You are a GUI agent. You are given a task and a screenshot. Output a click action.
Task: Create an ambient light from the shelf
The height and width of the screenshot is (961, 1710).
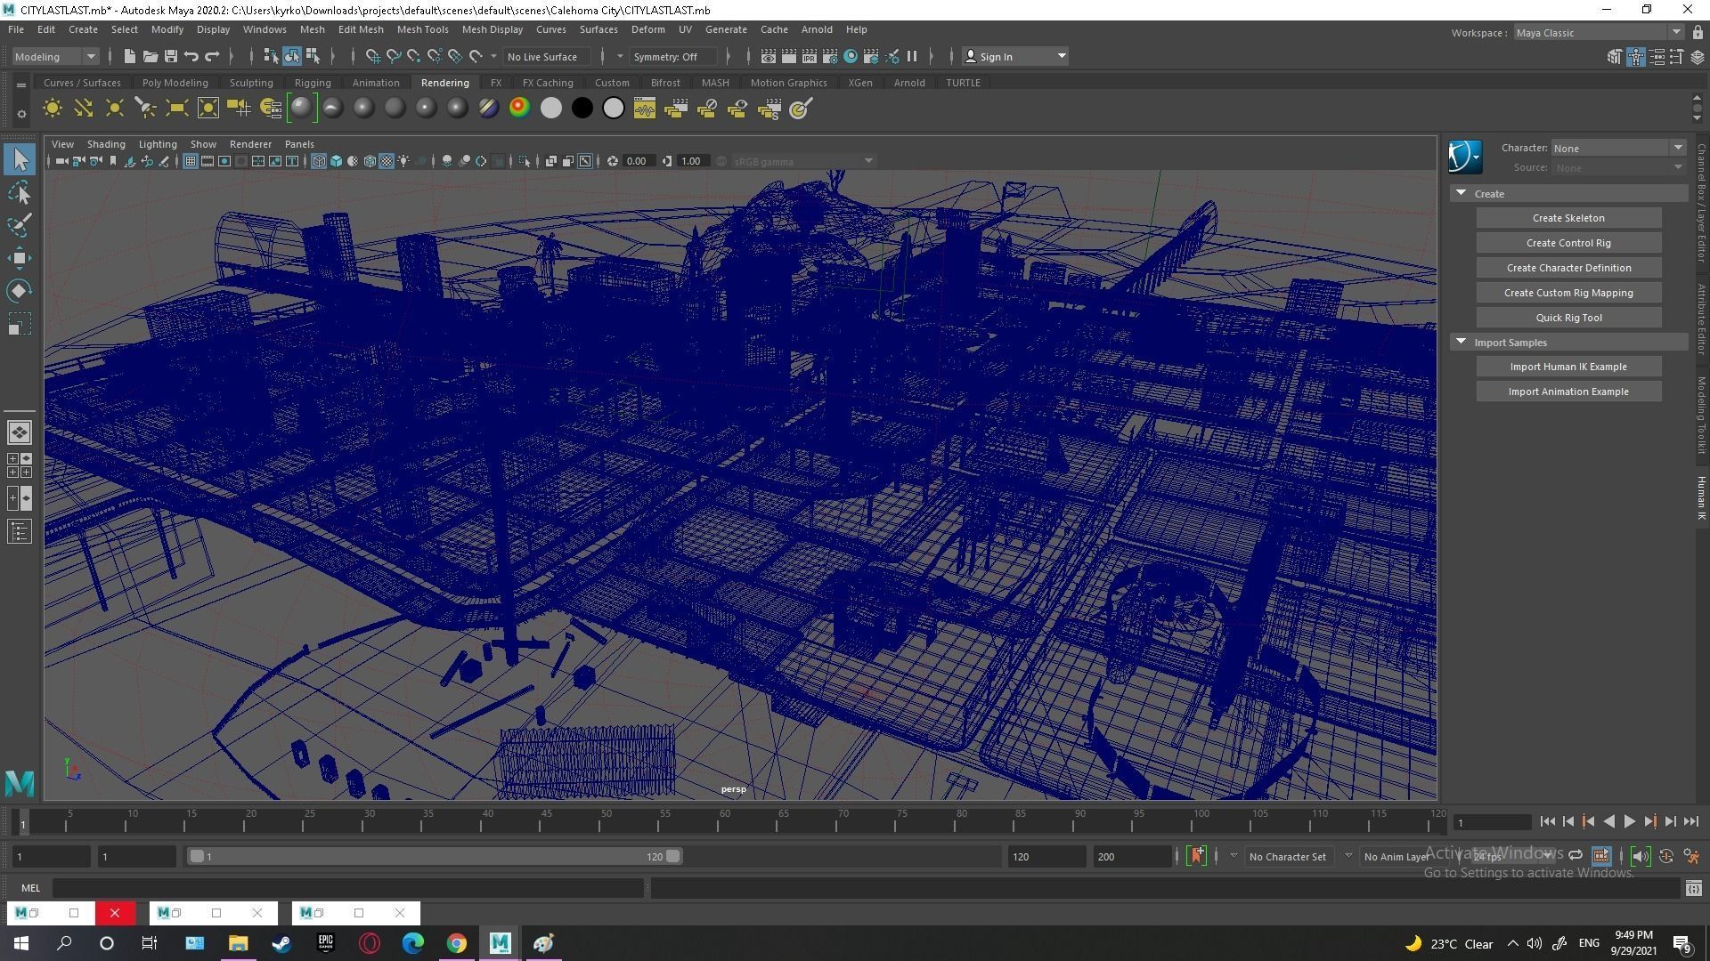pyautogui.click(x=53, y=109)
